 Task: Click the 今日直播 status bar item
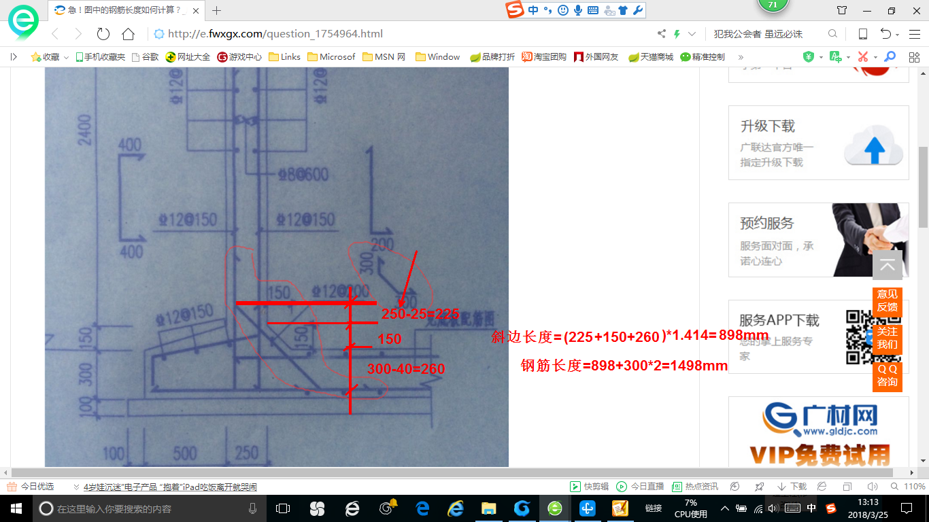coord(640,487)
